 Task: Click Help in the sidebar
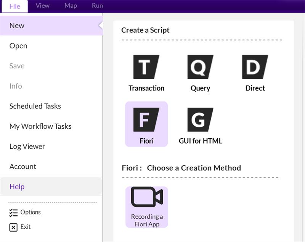(x=17, y=187)
